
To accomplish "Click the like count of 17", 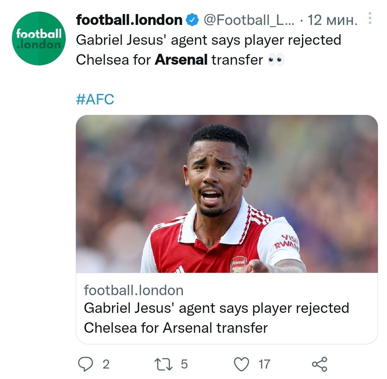I will pyautogui.click(x=264, y=364).
